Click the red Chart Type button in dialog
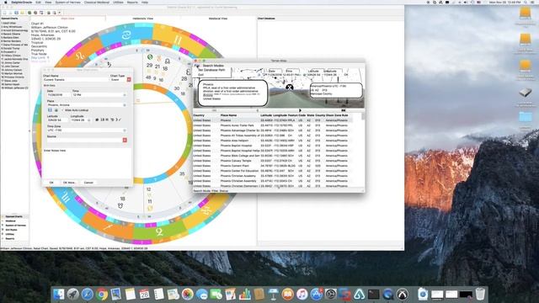This screenshot has width=539, height=303. pos(129,79)
